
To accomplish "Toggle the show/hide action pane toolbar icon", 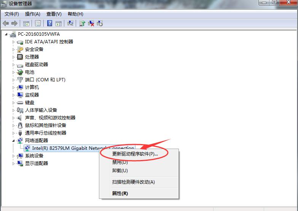I will 59,24.
